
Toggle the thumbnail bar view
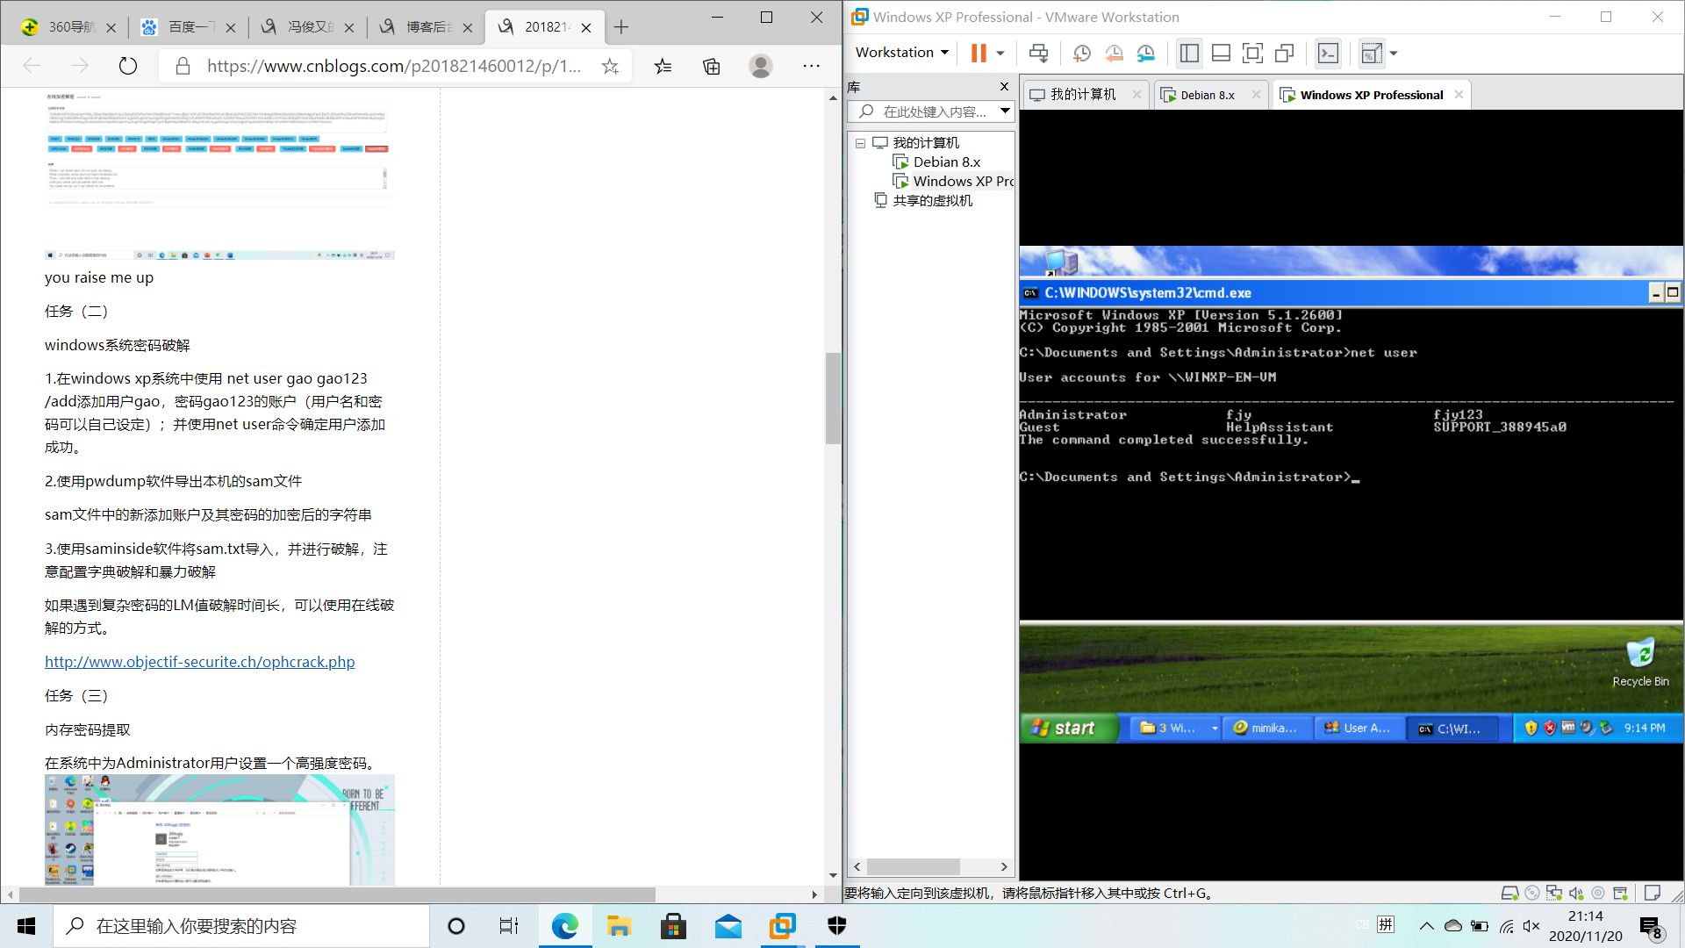(x=1221, y=54)
